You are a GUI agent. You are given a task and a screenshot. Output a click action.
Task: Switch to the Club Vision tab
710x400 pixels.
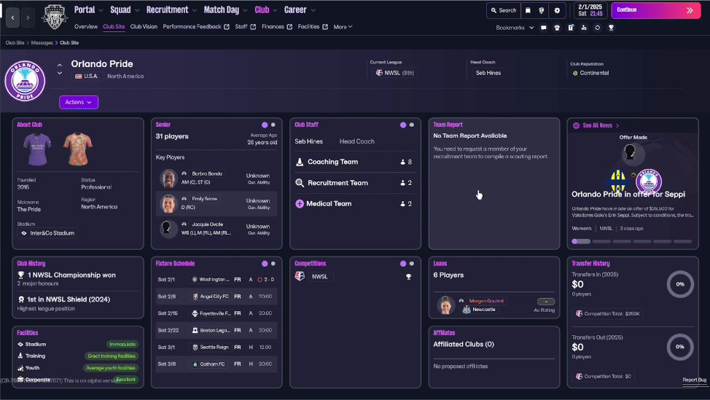click(x=144, y=27)
